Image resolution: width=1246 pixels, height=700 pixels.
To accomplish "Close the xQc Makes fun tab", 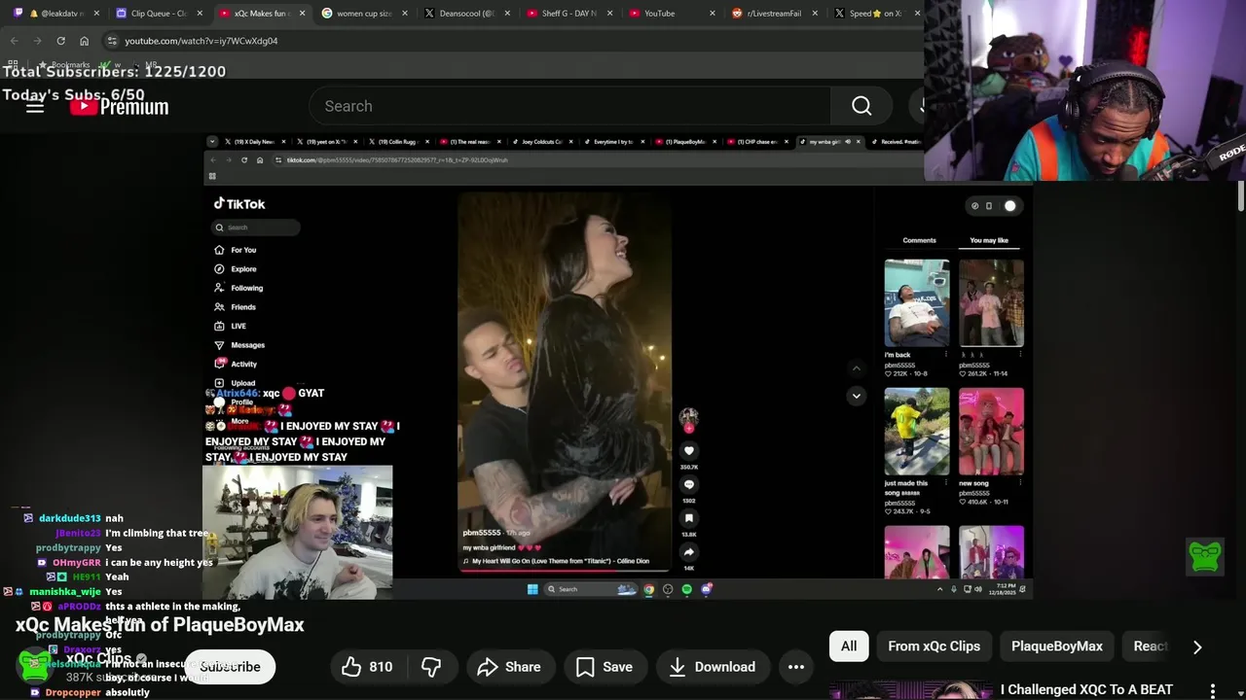I will point(302,14).
